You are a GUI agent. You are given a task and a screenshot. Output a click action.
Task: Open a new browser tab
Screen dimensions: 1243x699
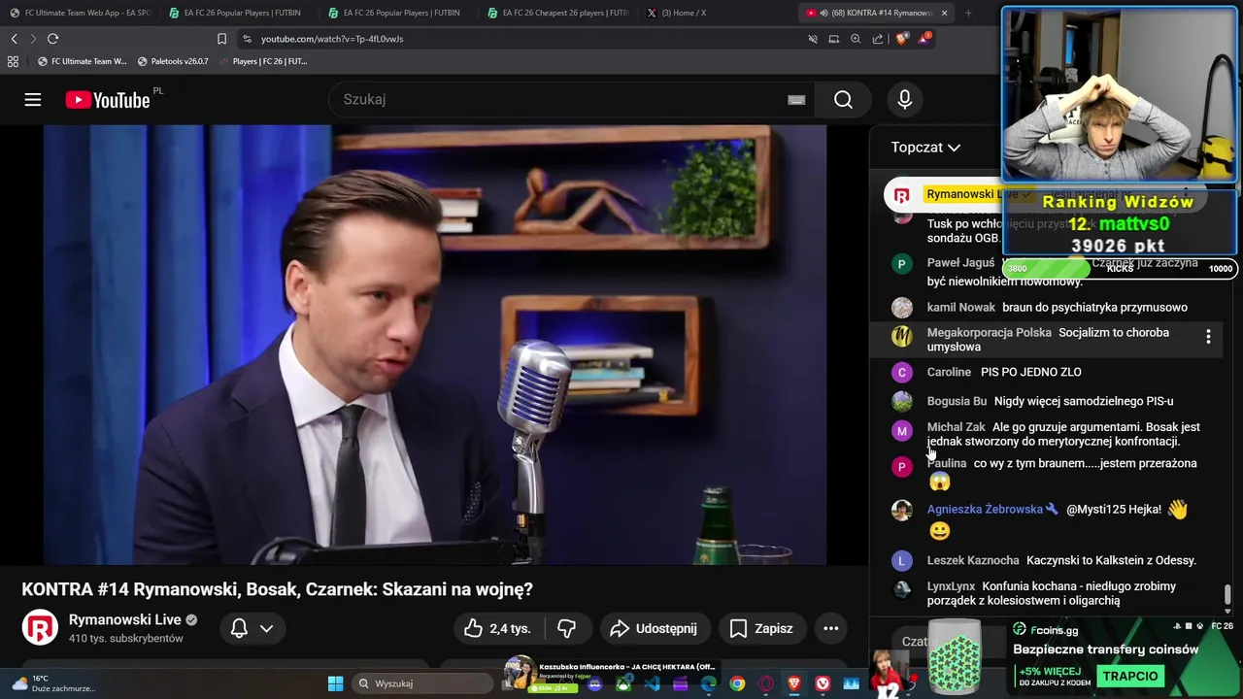click(968, 13)
